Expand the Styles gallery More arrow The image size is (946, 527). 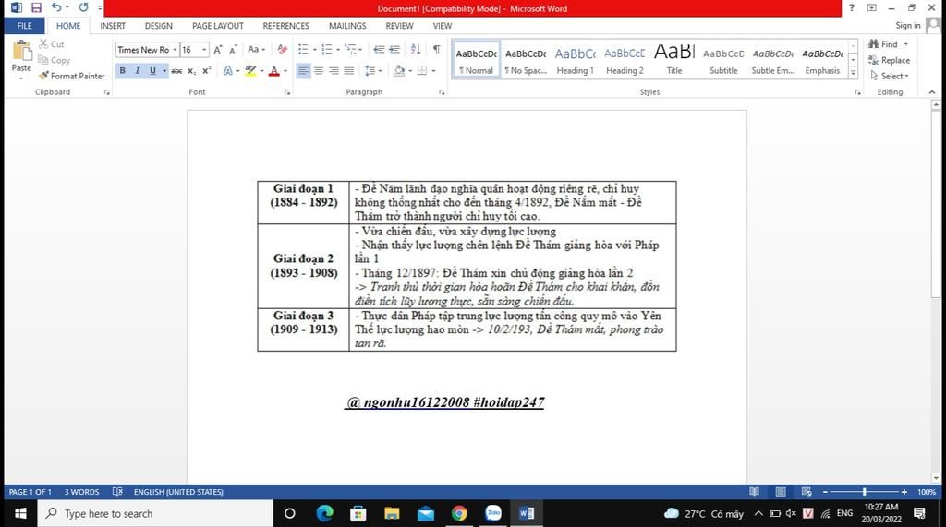pos(853,72)
